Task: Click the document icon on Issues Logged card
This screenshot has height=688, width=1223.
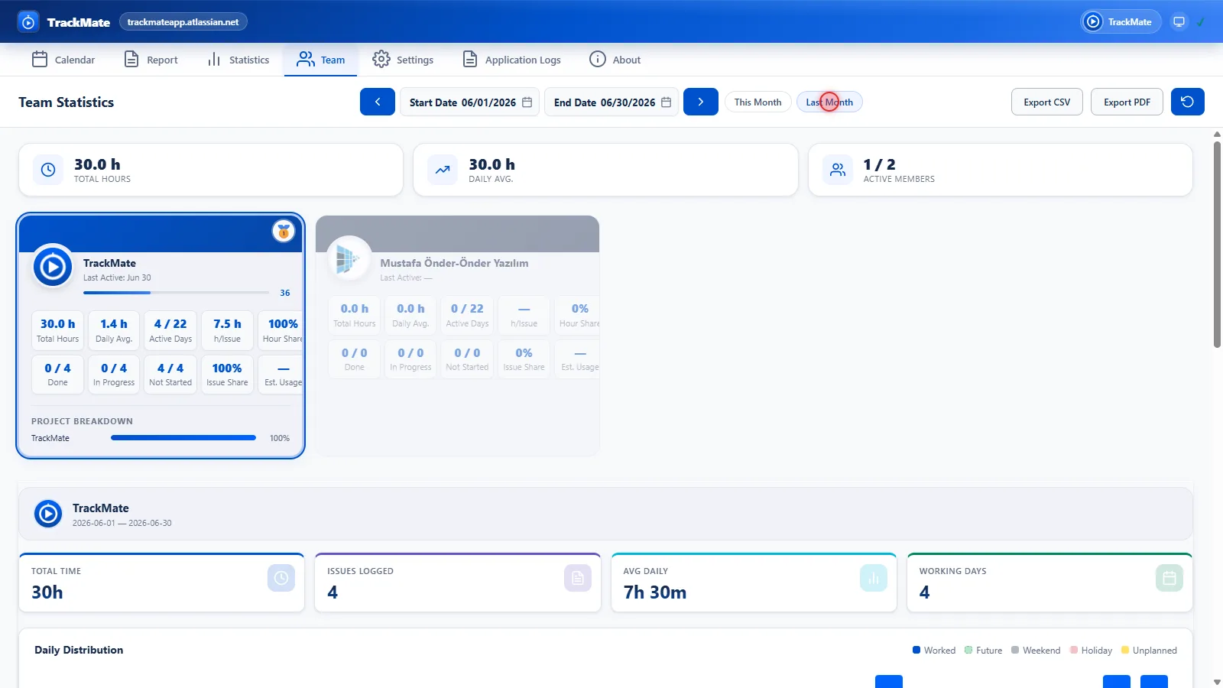Action: coord(578,578)
